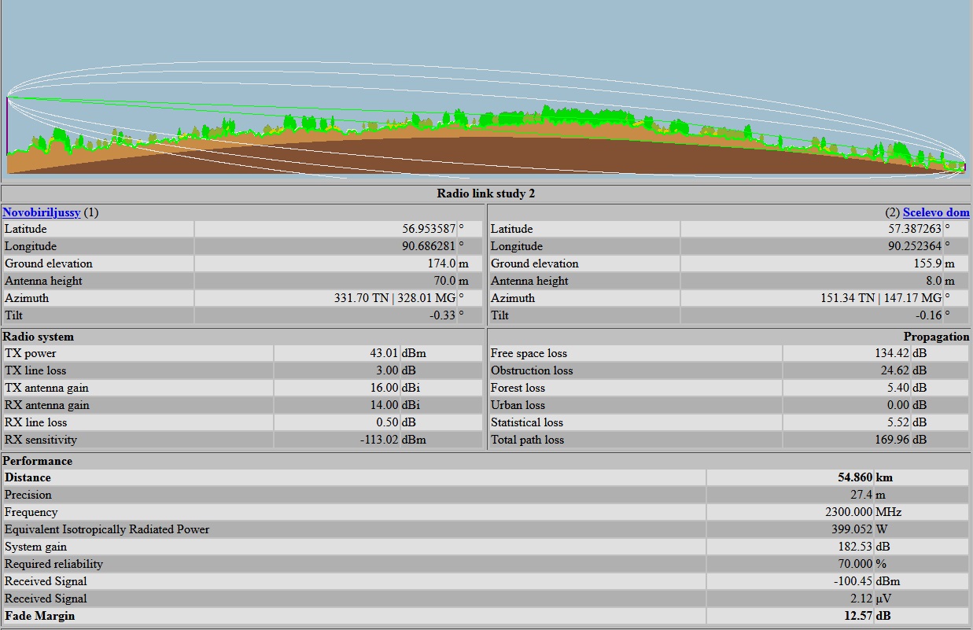Select the Fade Margin value 12.57
973x630 pixels.
click(858, 616)
